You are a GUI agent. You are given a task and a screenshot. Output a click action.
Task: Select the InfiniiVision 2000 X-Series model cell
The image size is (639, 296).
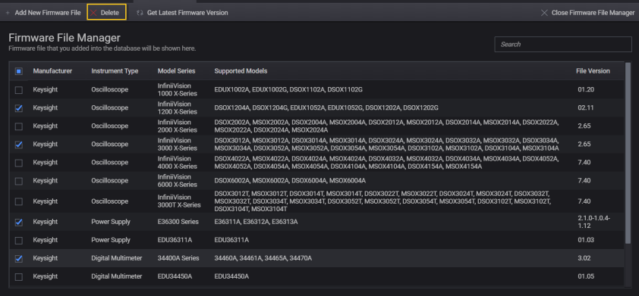tap(178, 126)
